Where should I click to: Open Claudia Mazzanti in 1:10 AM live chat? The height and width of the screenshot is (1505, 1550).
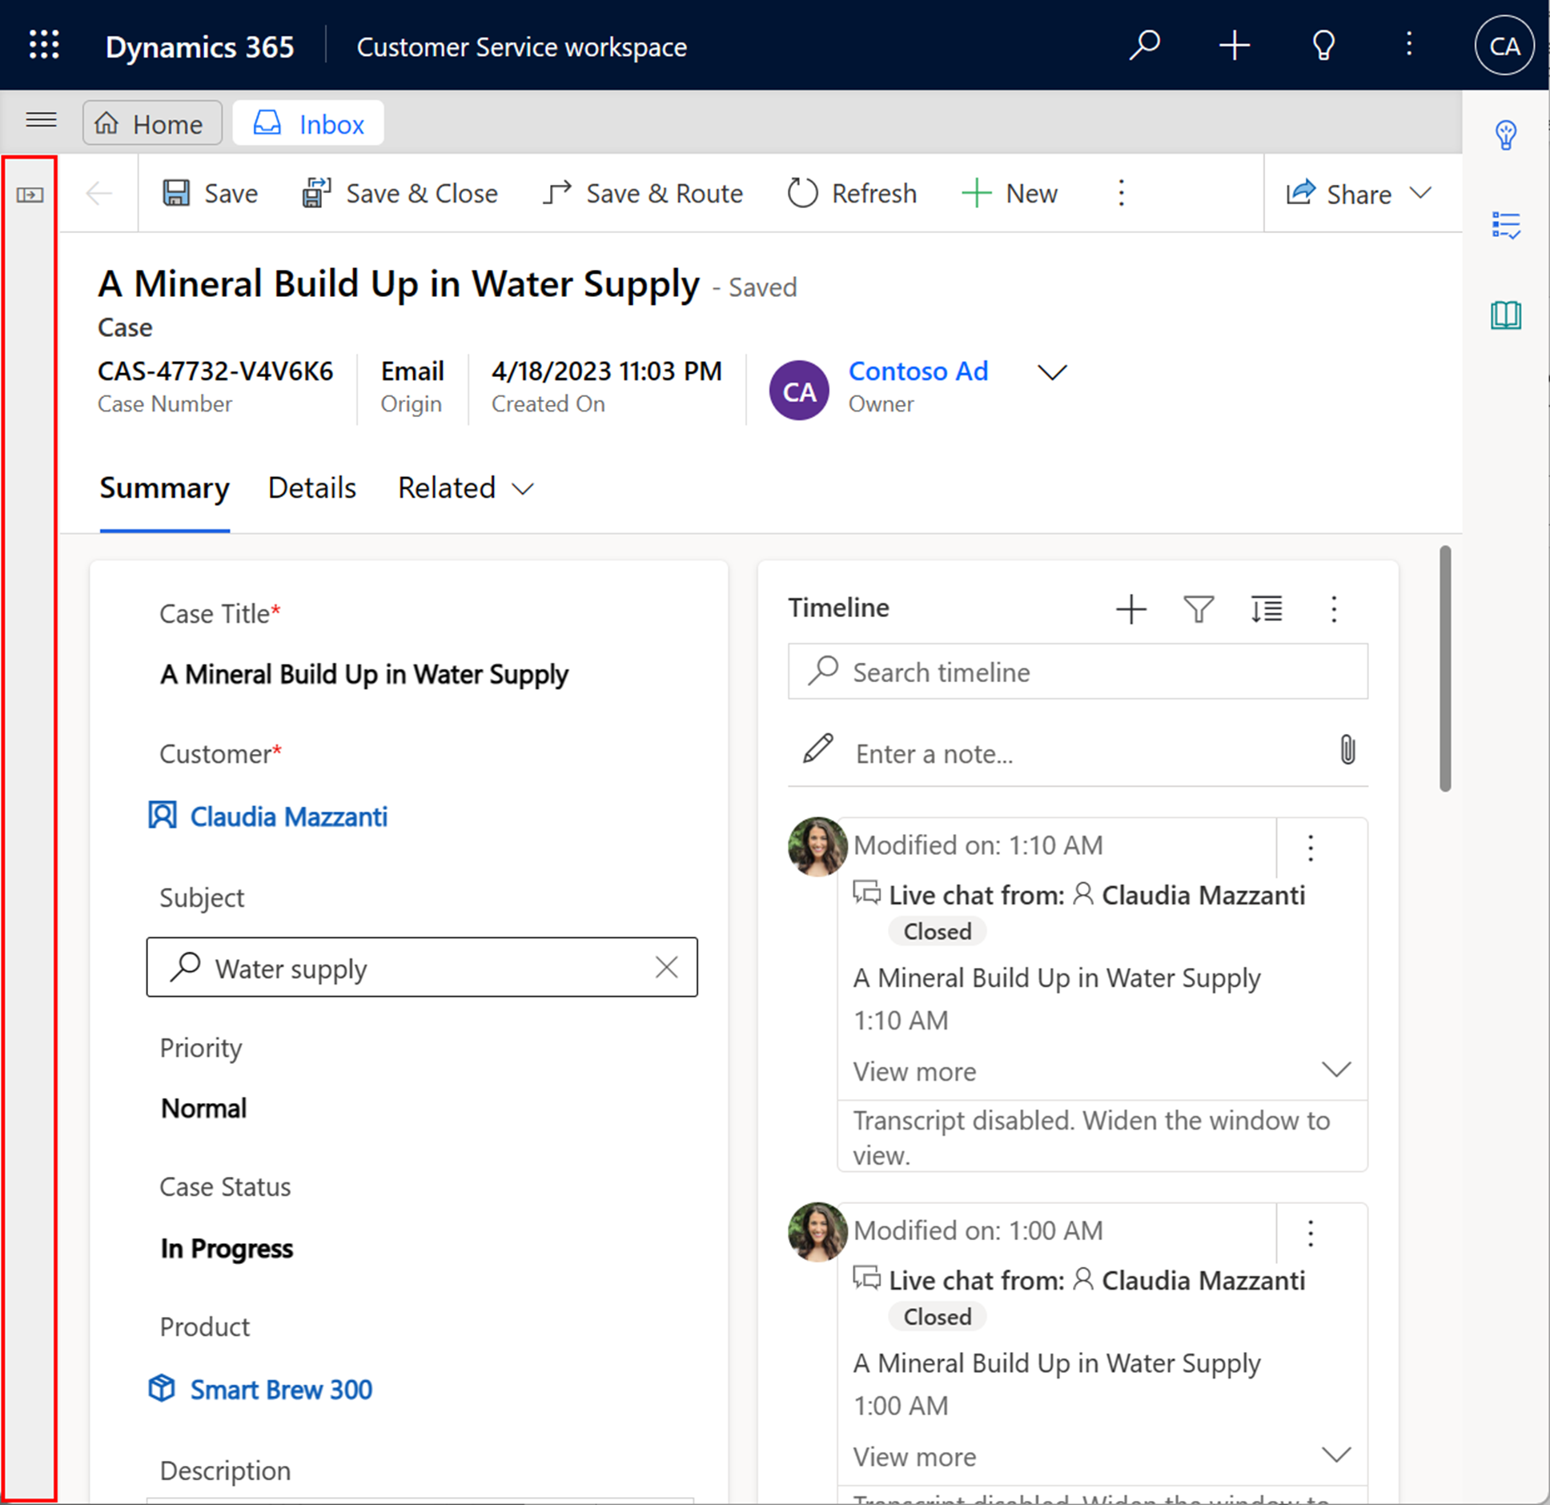click(1203, 895)
